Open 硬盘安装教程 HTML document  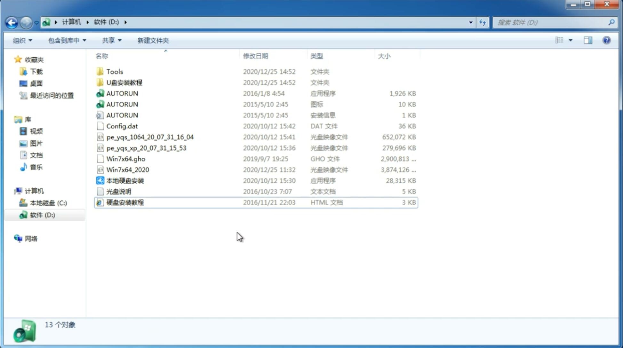[x=124, y=202]
